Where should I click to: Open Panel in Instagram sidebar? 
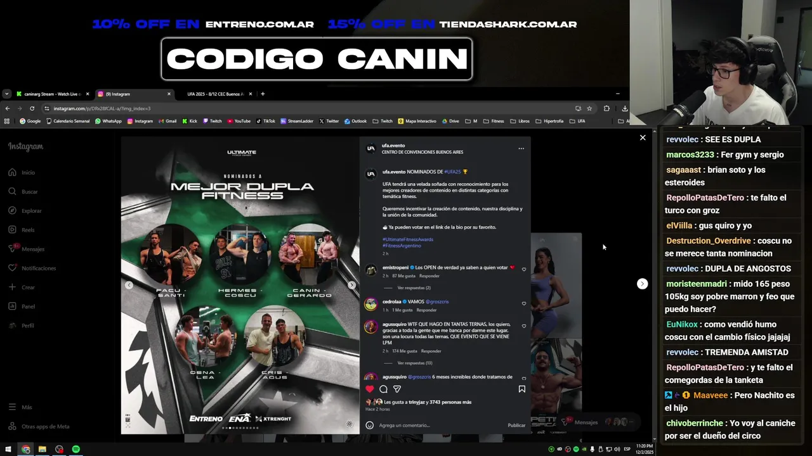22,306
